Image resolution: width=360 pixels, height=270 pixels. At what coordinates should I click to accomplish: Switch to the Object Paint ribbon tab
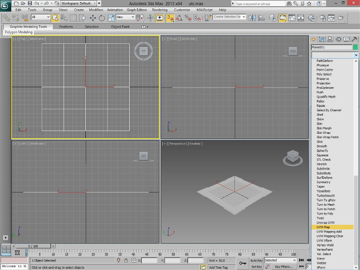(120, 27)
